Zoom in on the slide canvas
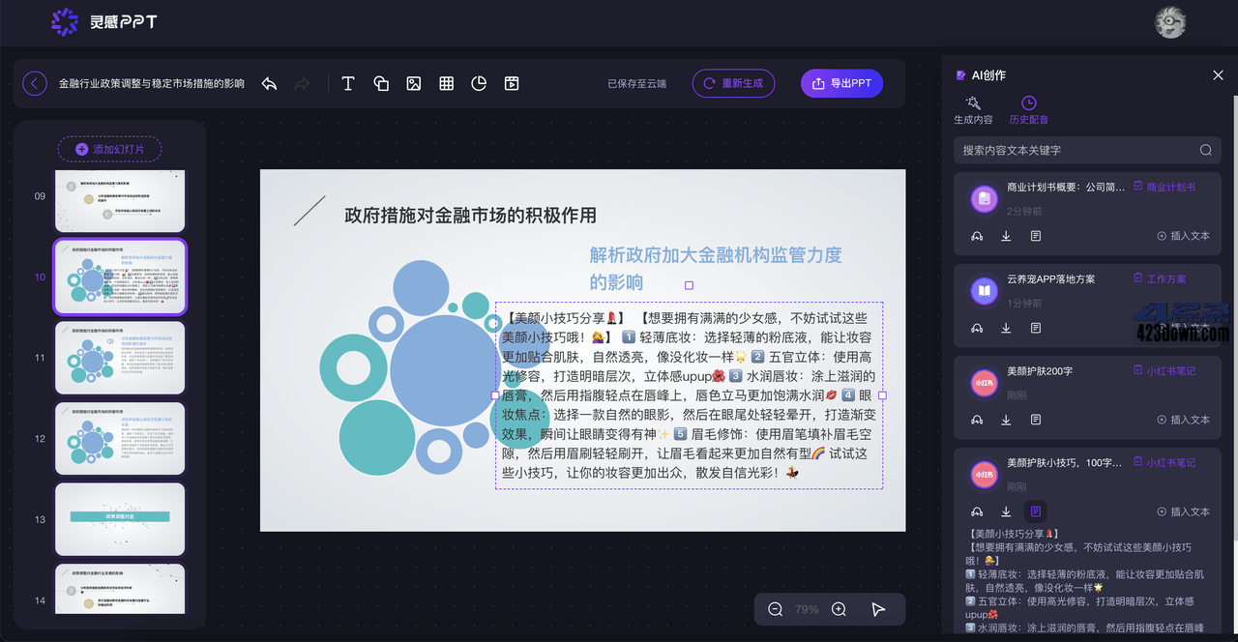 838,609
